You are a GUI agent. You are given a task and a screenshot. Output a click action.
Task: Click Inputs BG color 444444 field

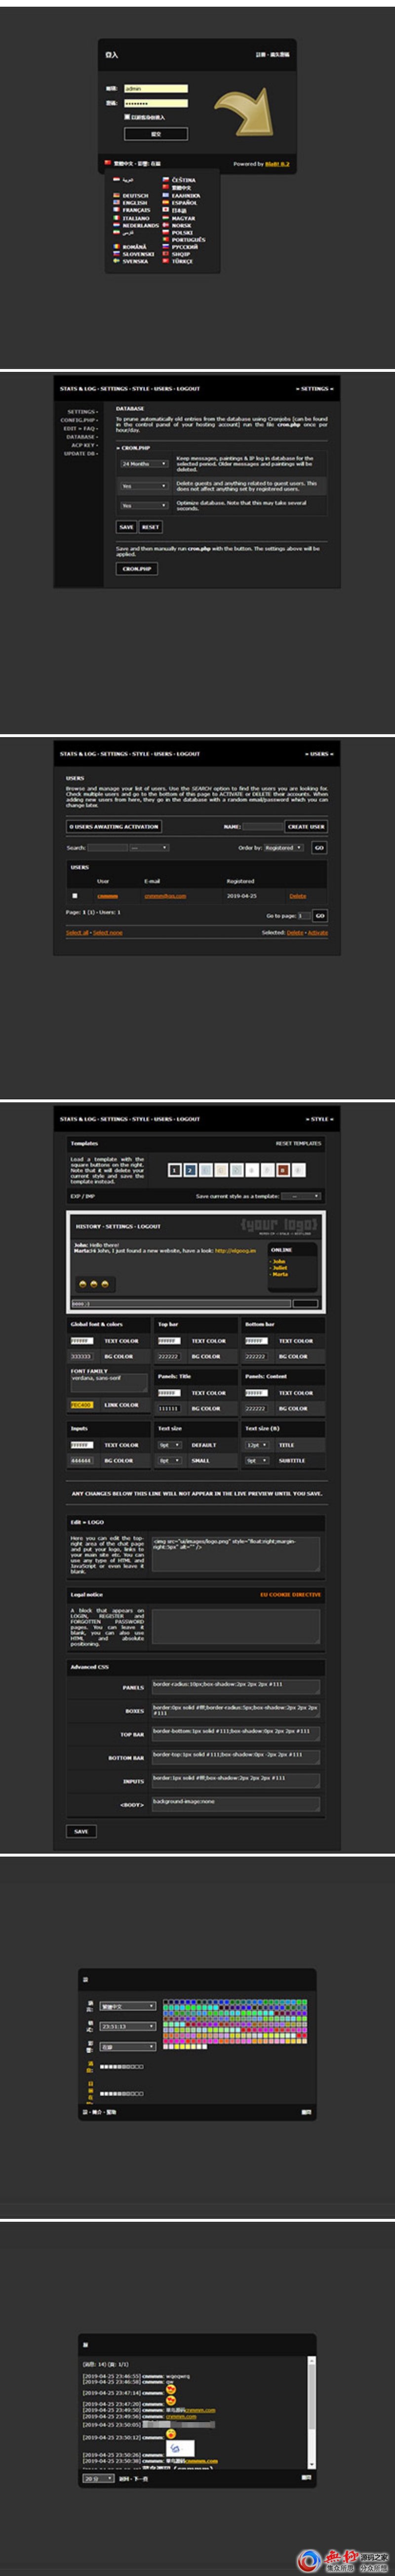point(81,1460)
